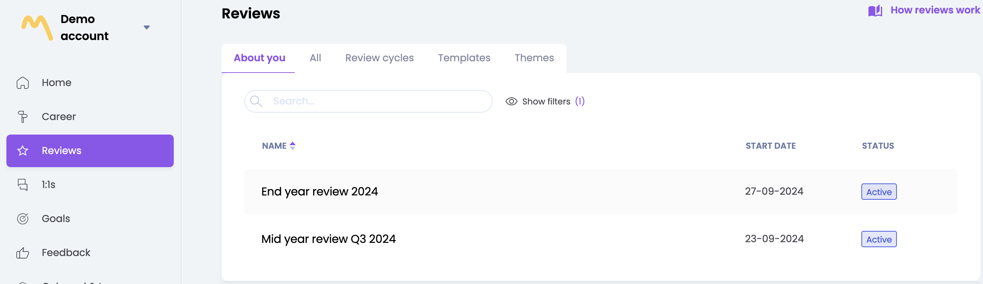
Task: Open End year review 2024 entry
Action: (320, 191)
